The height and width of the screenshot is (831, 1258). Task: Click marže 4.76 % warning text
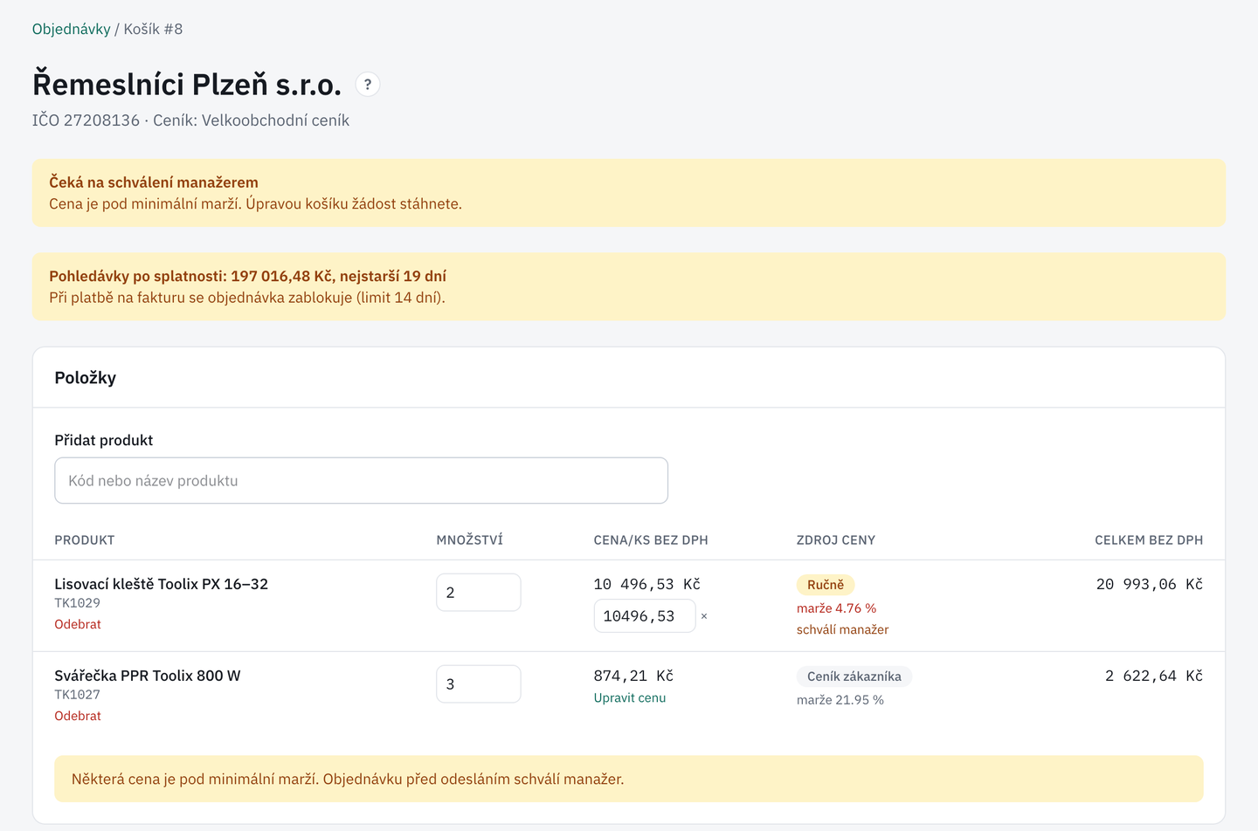coord(836,608)
